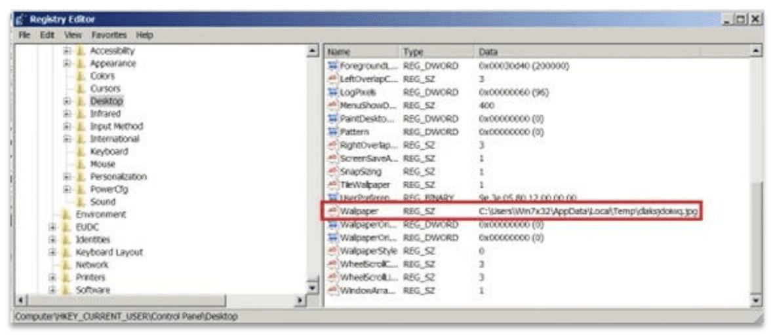Select the Input Method key label
The width and height of the screenshot is (773, 335).
[x=116, y=126]
